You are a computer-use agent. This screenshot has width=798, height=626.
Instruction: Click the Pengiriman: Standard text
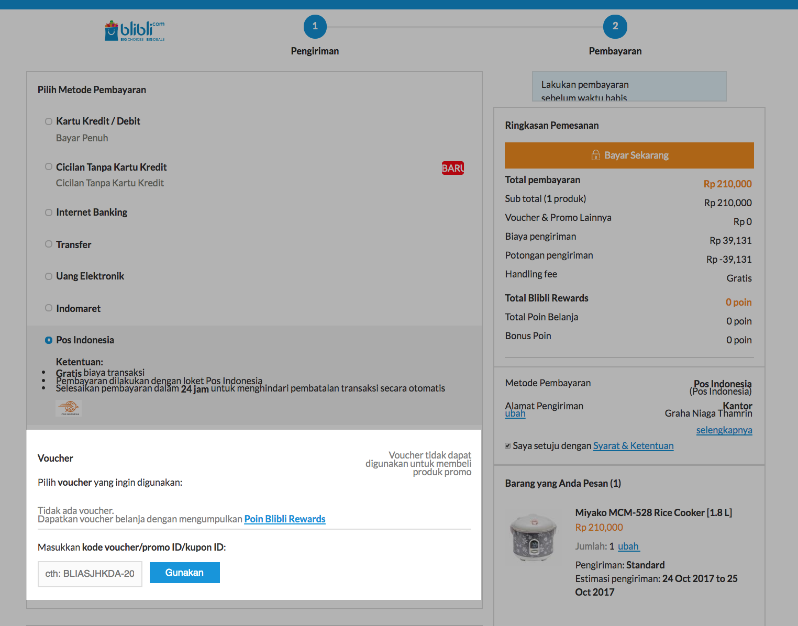620,565
